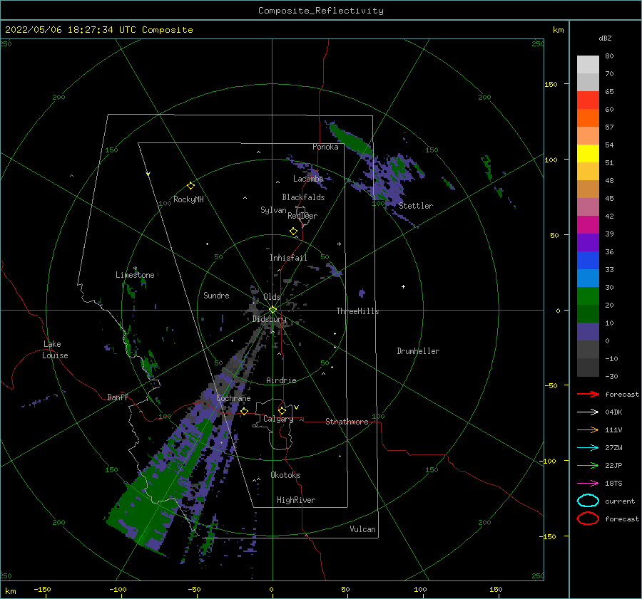The width and height of the screenshot is (642, 599).
Task: Click the white plus marker east of ThreeHills
Action: pos(403,286)
